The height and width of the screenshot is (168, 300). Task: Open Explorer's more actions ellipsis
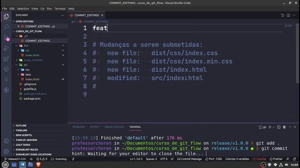62,15
